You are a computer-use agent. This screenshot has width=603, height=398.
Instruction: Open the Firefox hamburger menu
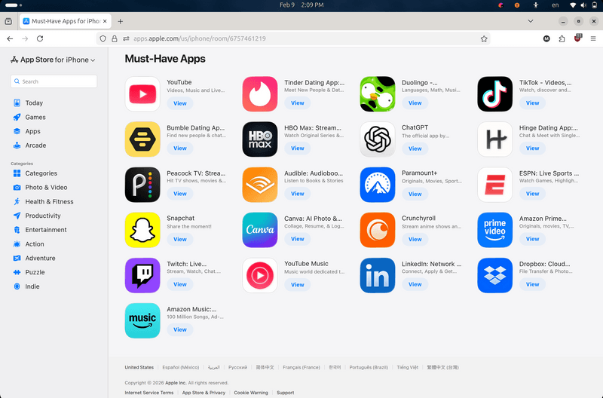pyautogui.click(x=593, y=38)
